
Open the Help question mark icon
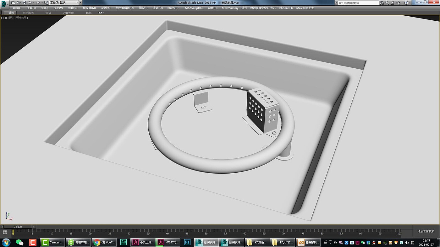tap(406, 3)
